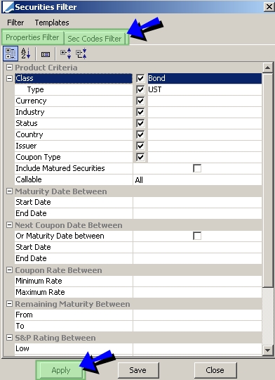Screen dimensions: 275x380
Task: Collapse the Maturity Date Between section
Action: coord(9,191)
